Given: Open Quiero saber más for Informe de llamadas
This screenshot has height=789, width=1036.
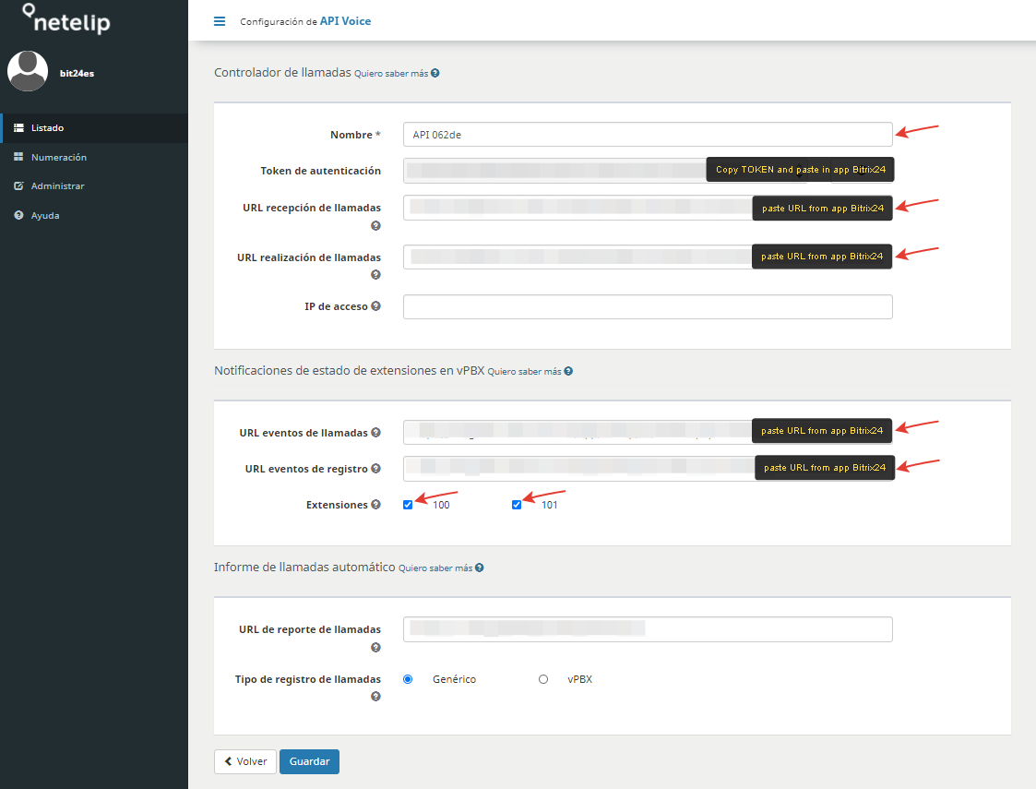Looking at the screenshot, I should [x=435, y=568].
